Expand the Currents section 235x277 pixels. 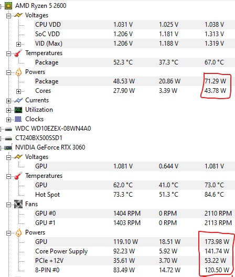point(8,101)
